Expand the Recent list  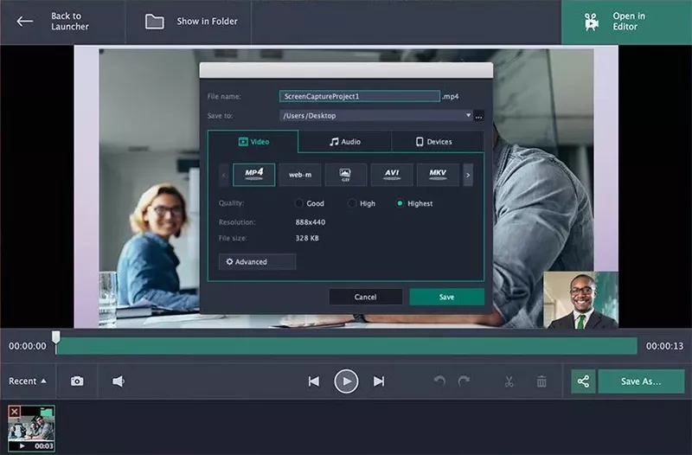(28, 381)
